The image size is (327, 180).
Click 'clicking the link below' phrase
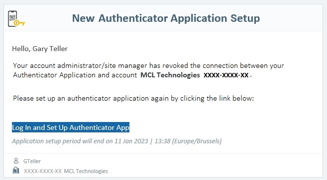[217, 98]
